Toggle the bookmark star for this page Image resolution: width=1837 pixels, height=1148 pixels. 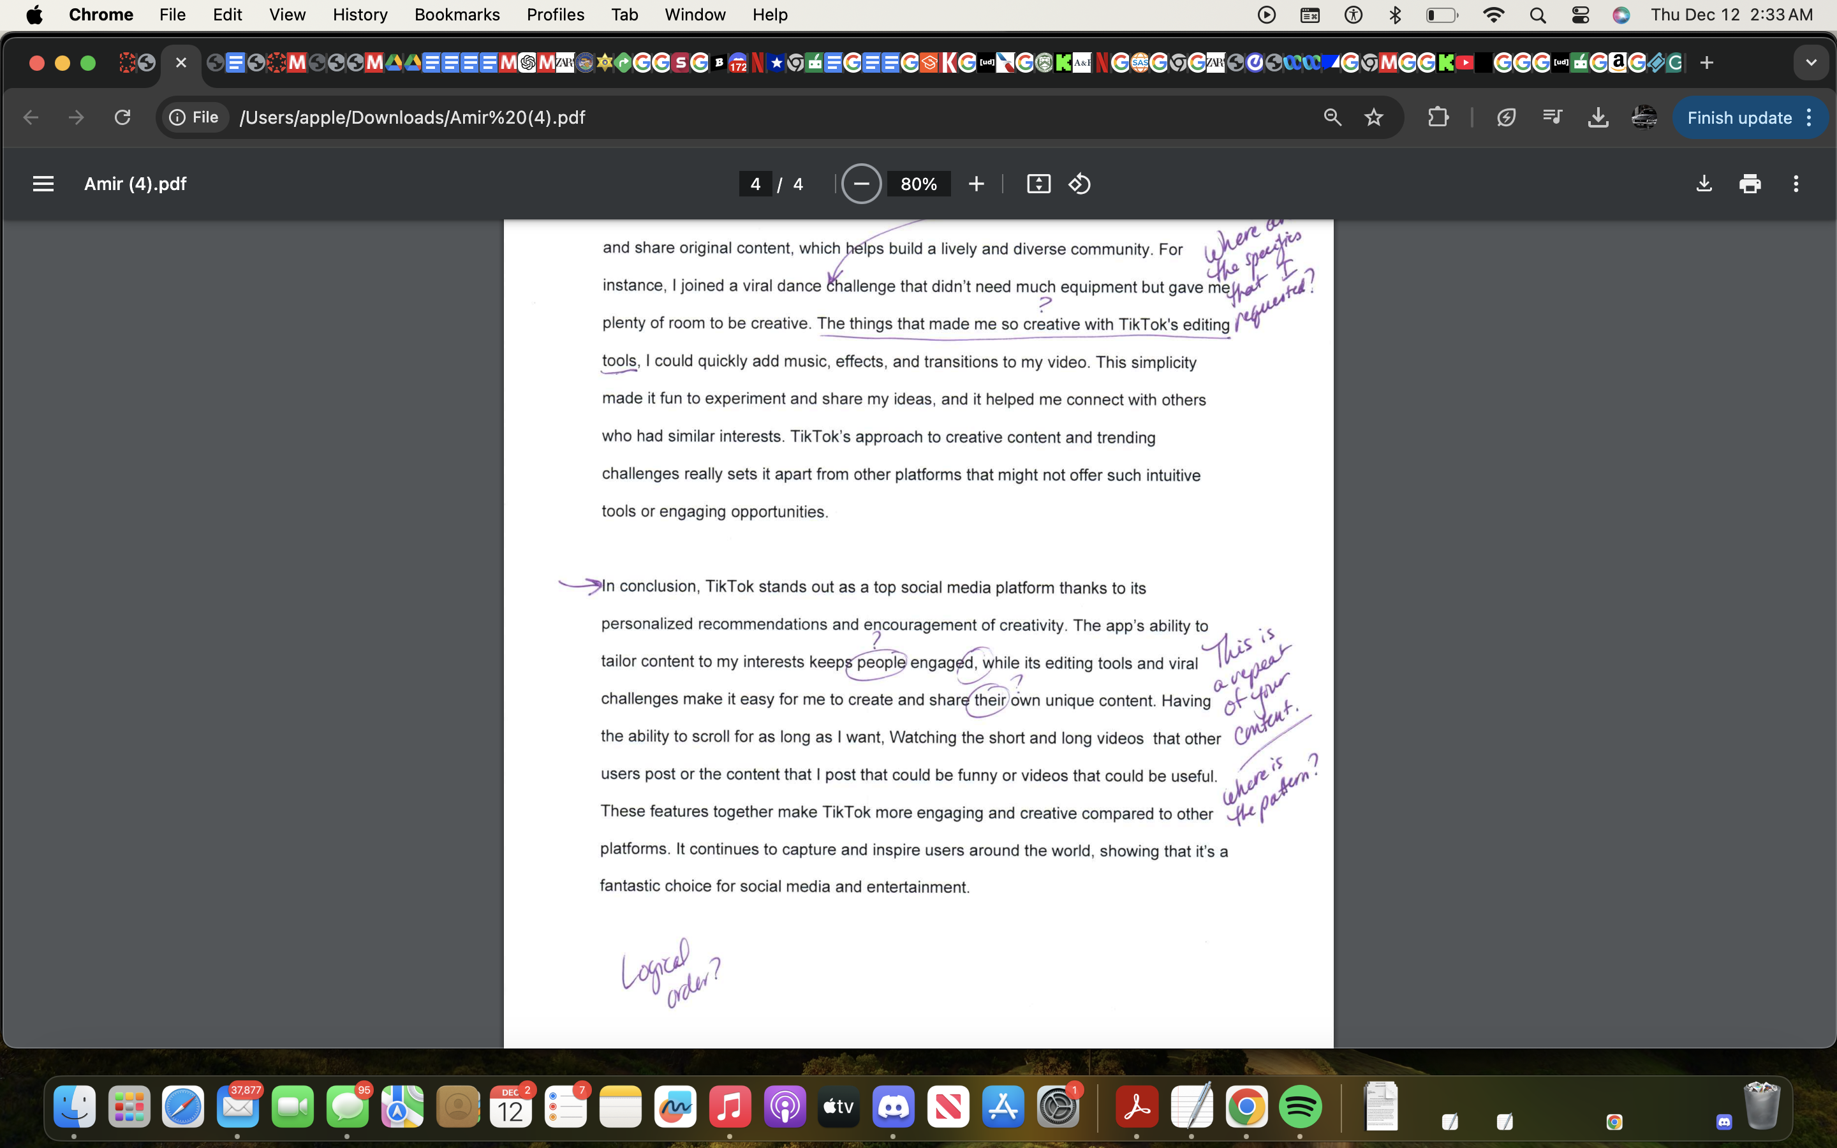click(x=1373, y=116)
